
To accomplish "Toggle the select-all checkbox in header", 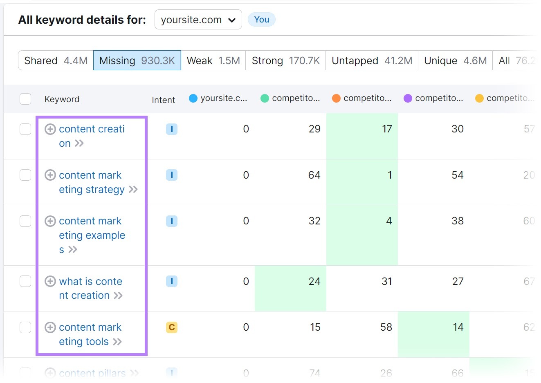I will [25, 99].
